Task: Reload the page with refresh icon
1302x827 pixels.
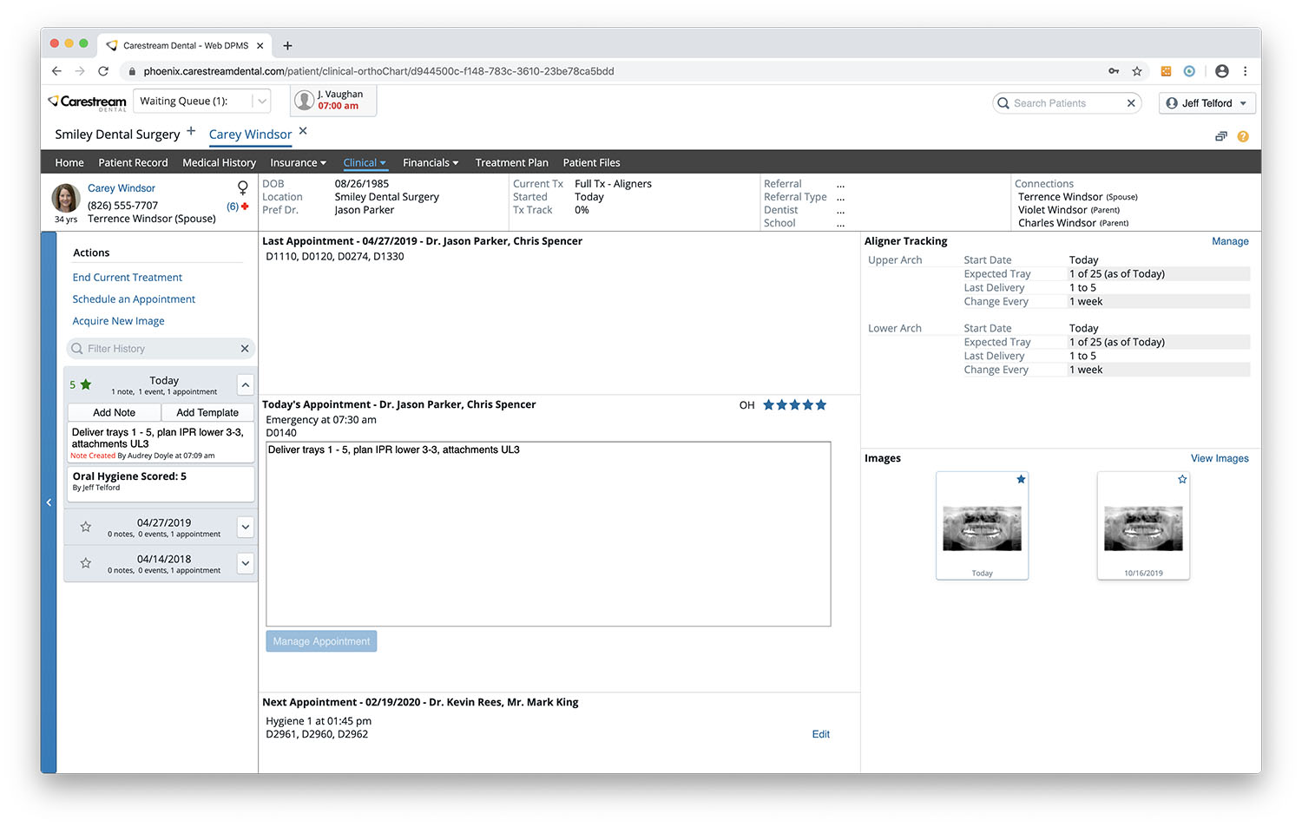Action: click(103, 71)
